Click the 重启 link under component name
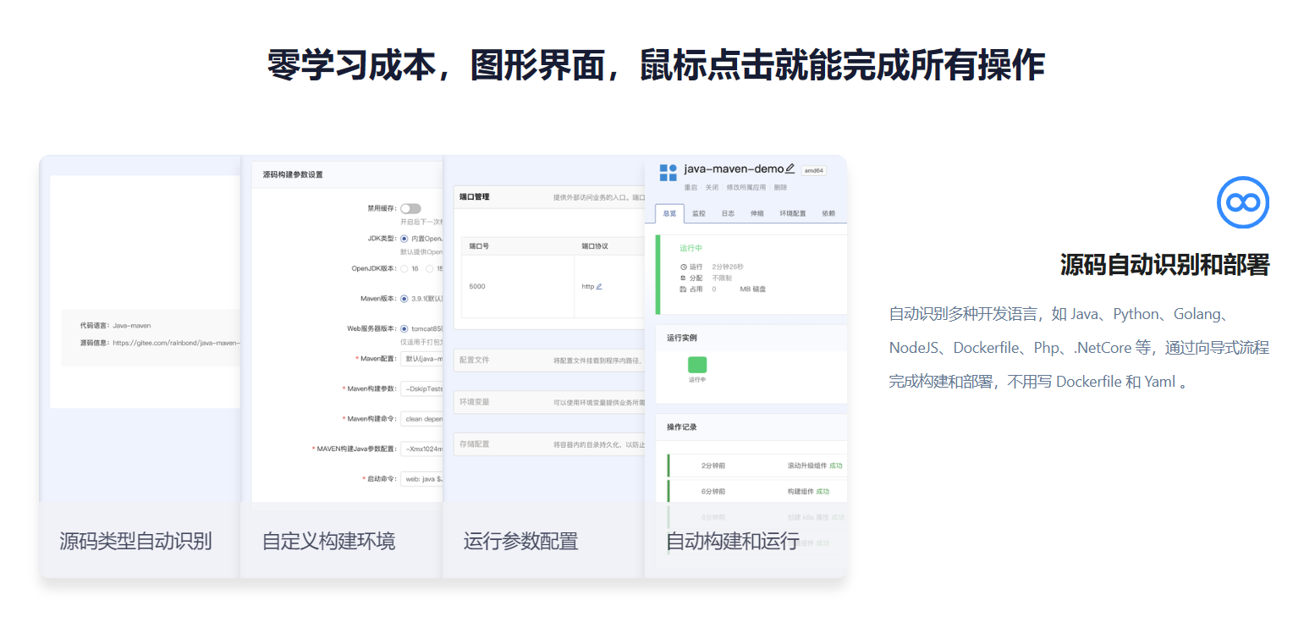This screenshot has width=1315, height=639. coord(691,188)
